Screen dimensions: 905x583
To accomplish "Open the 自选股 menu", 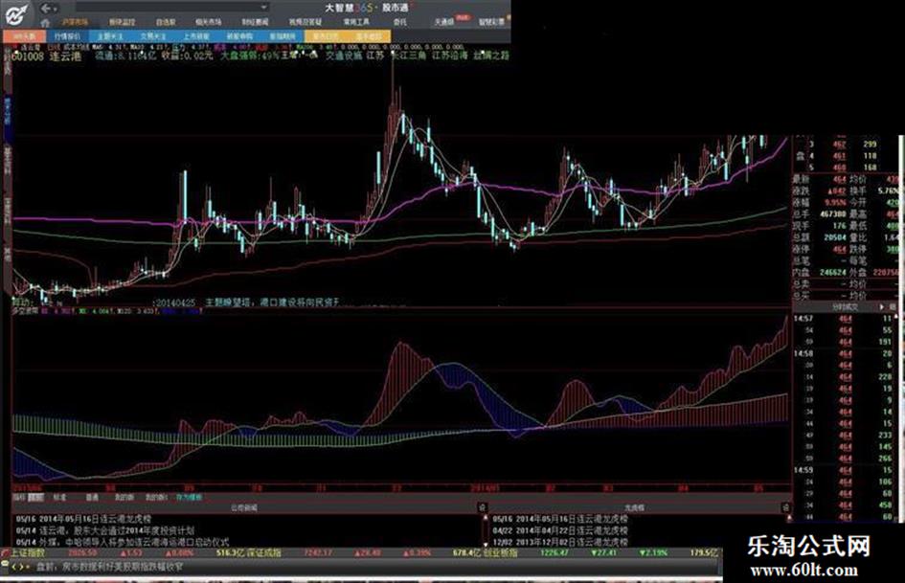I will click(166, 22).
